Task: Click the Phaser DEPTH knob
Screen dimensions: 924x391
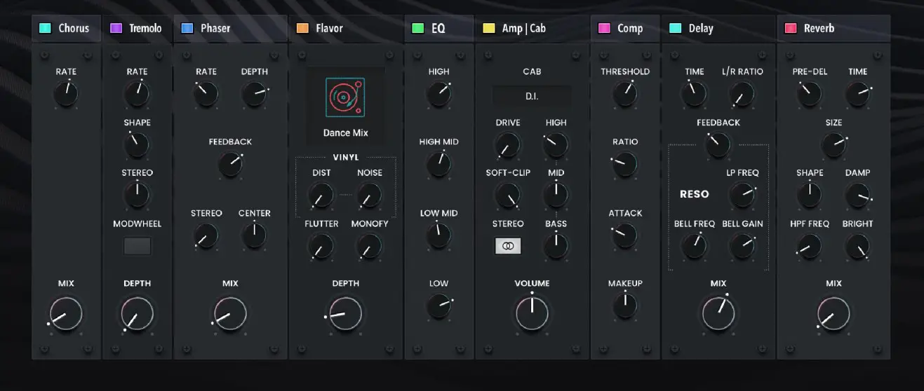Action: coord(254,94)
